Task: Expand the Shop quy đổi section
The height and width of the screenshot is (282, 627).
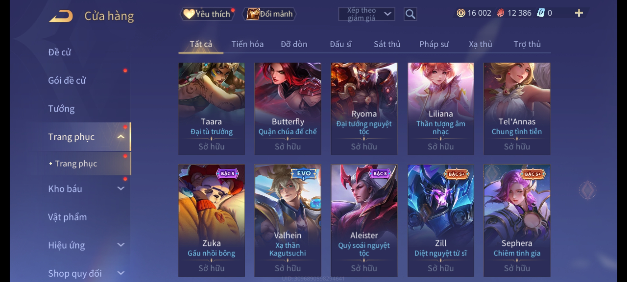Action: coord(121,273)
